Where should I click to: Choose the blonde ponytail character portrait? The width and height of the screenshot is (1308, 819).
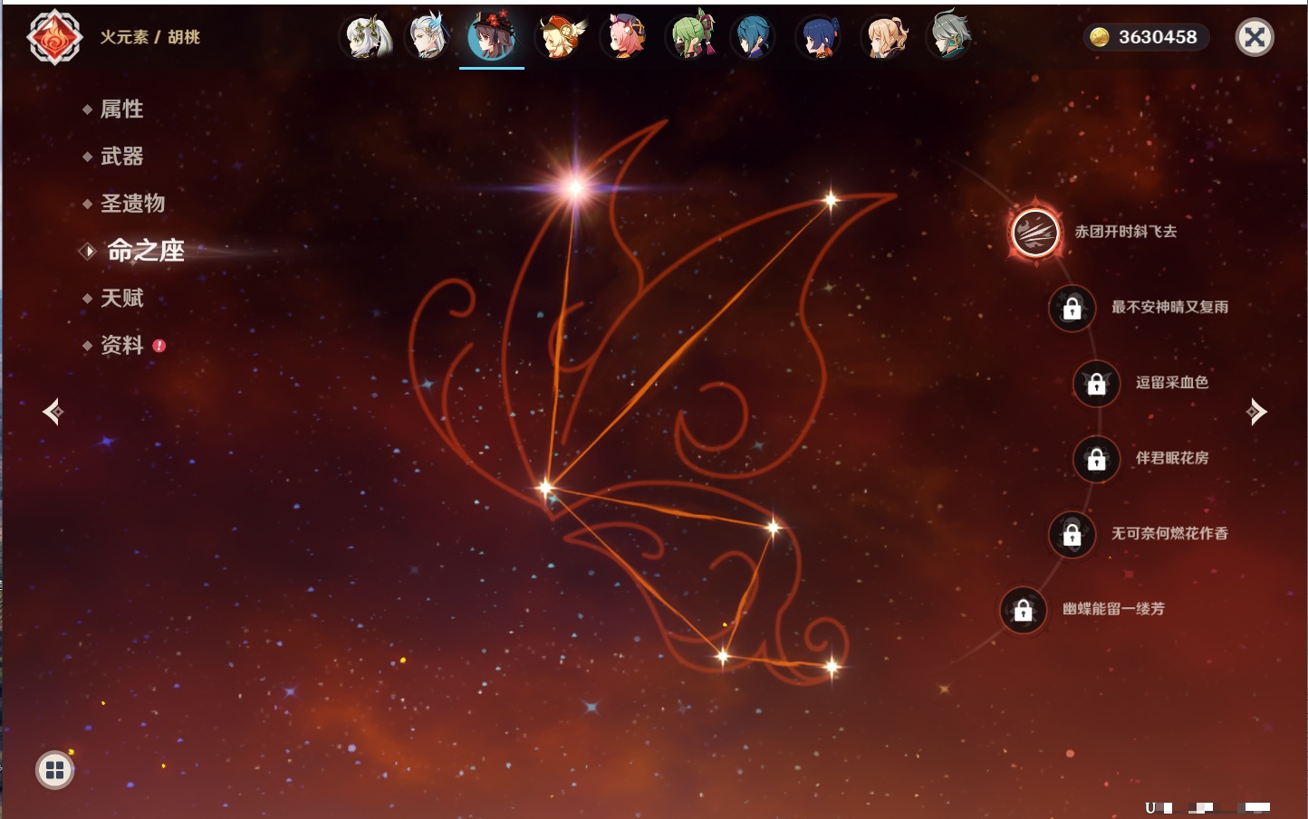pyautogui.click(x=885, y=37)
